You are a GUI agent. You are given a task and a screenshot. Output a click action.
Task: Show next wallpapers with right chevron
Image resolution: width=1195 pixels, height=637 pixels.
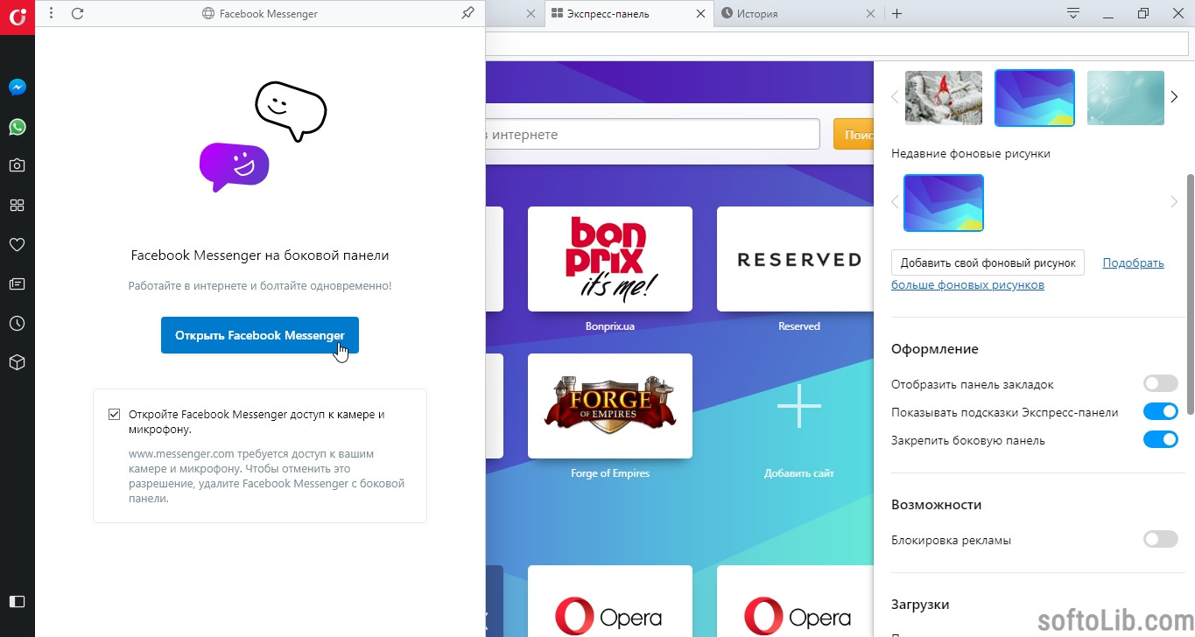pyautogui.click(x=1174, y=97)
